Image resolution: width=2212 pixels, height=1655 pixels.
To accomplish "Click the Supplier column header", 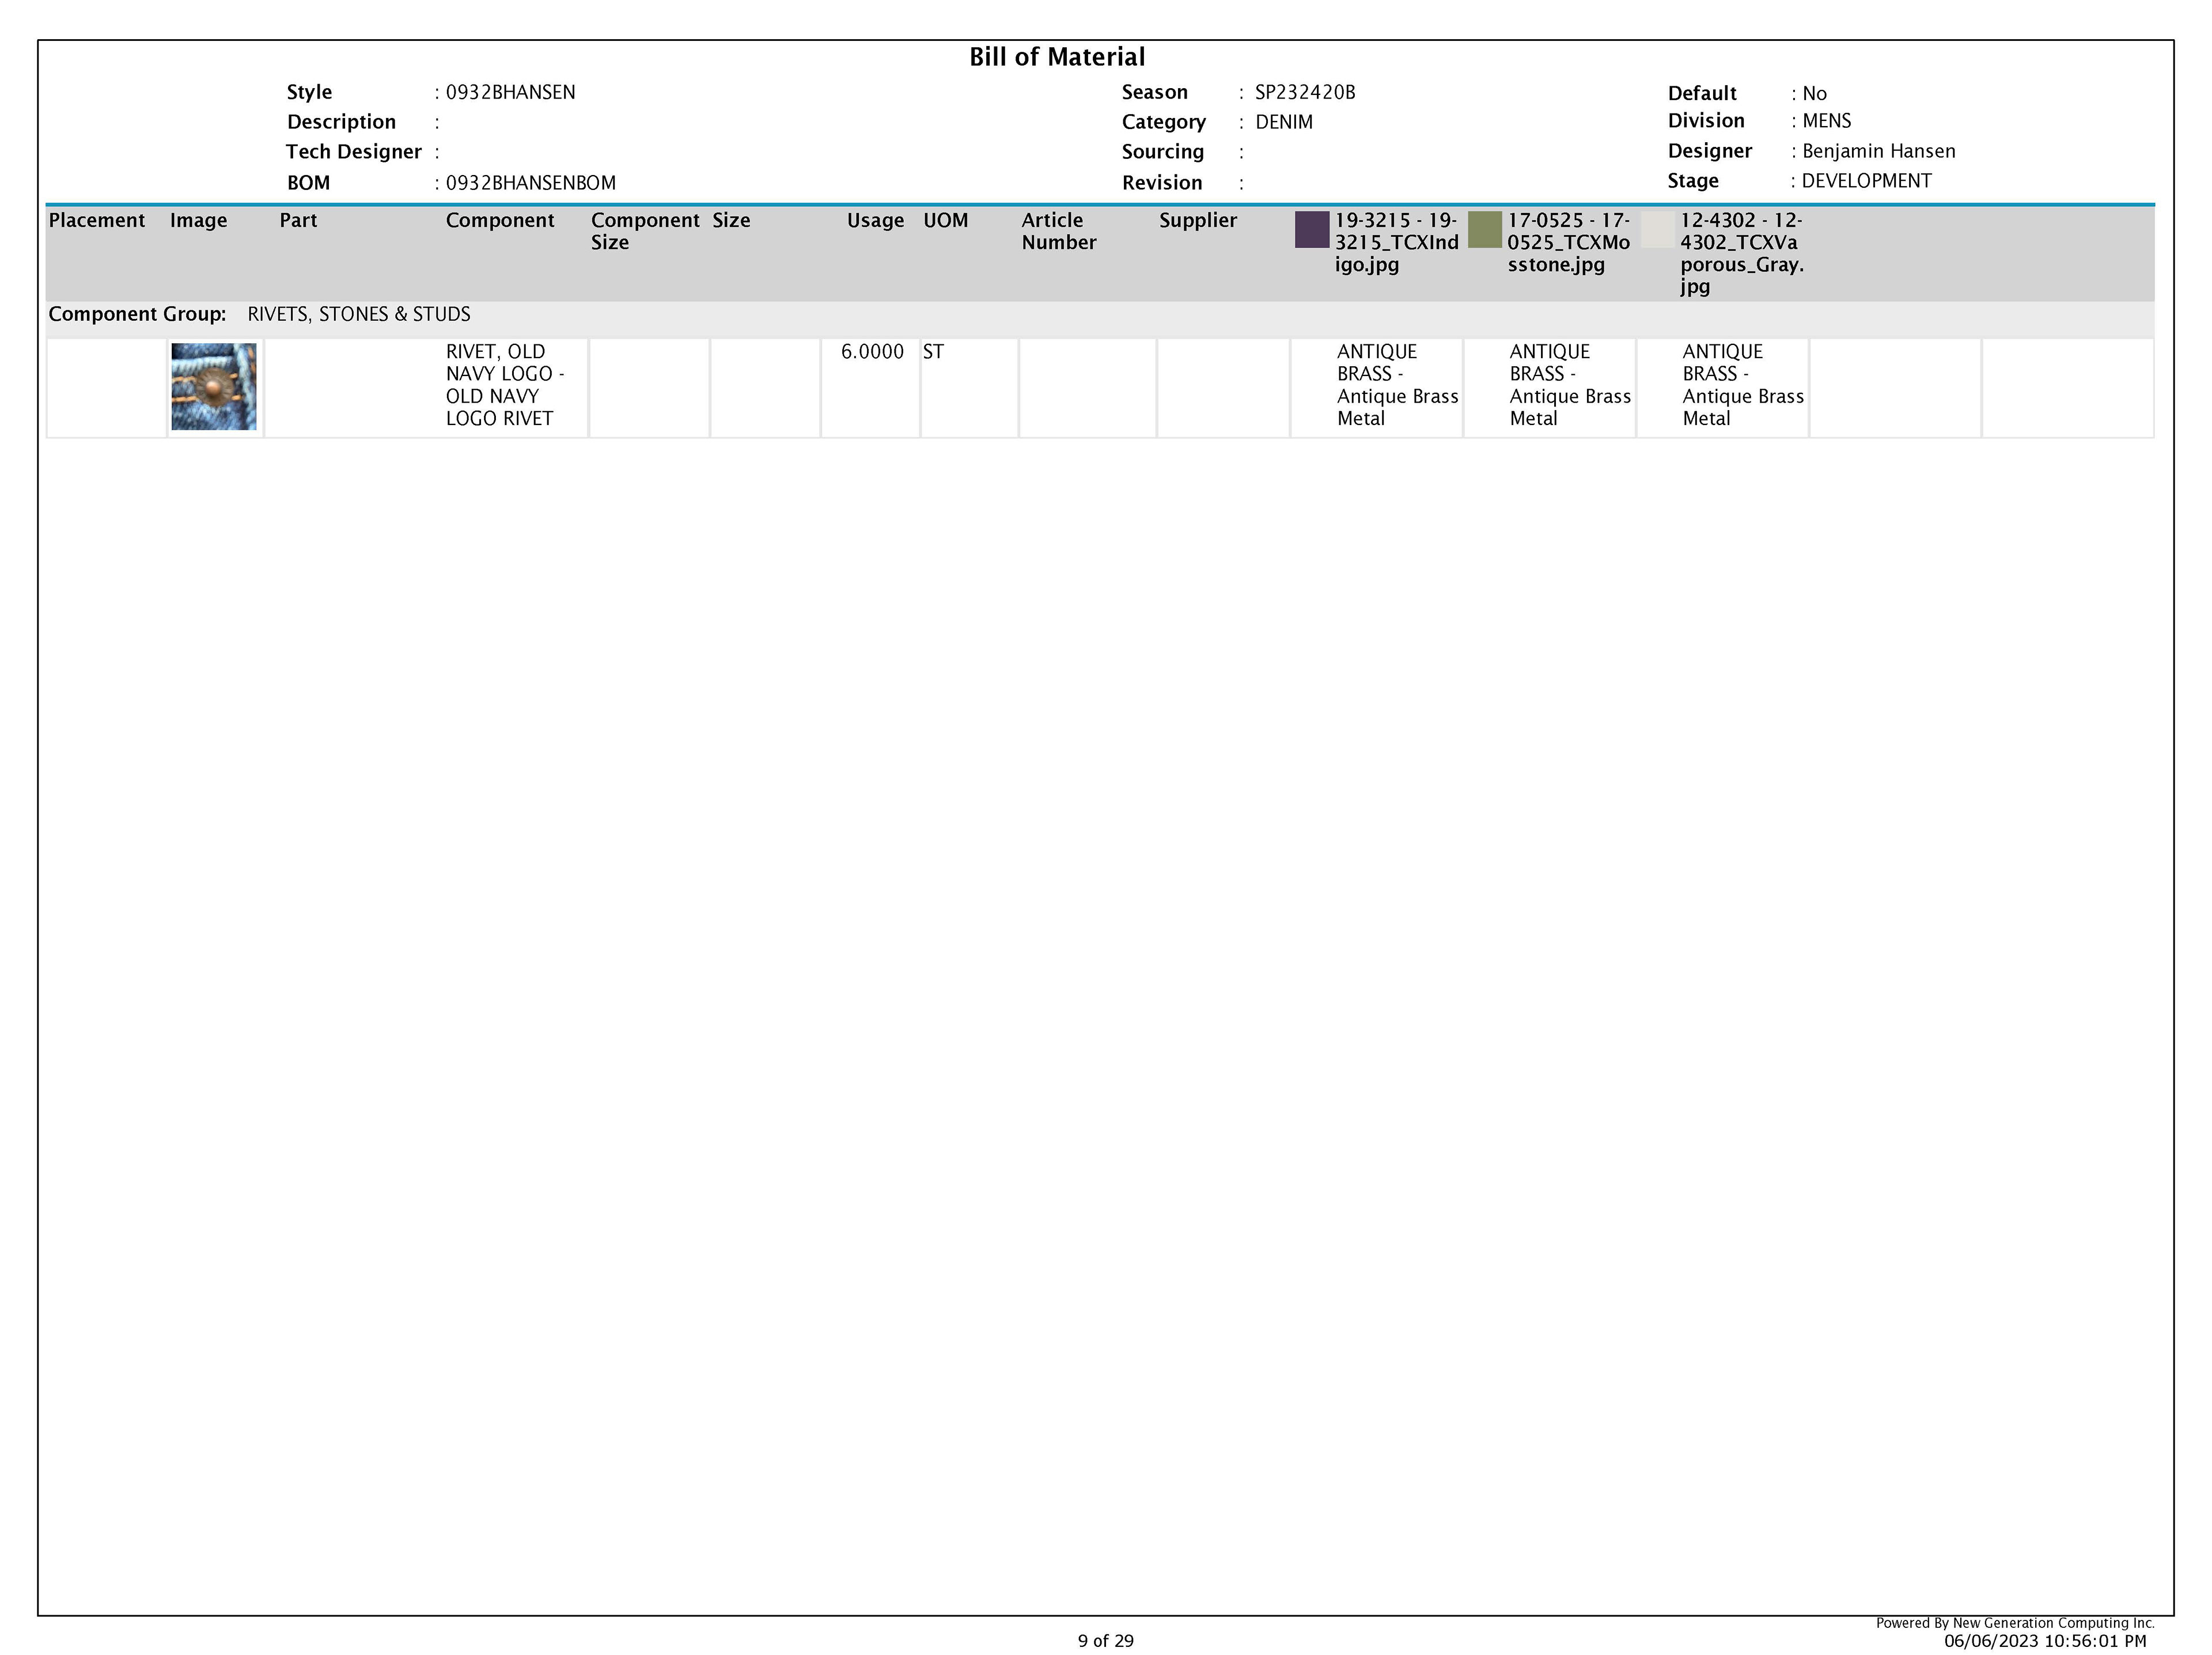I will pos(1197,221).
